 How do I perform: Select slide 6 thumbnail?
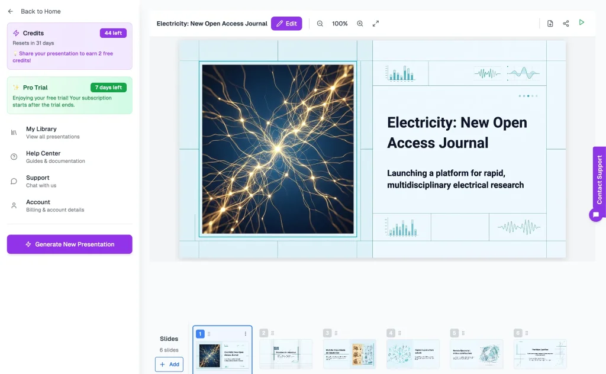tap(540, 354)
